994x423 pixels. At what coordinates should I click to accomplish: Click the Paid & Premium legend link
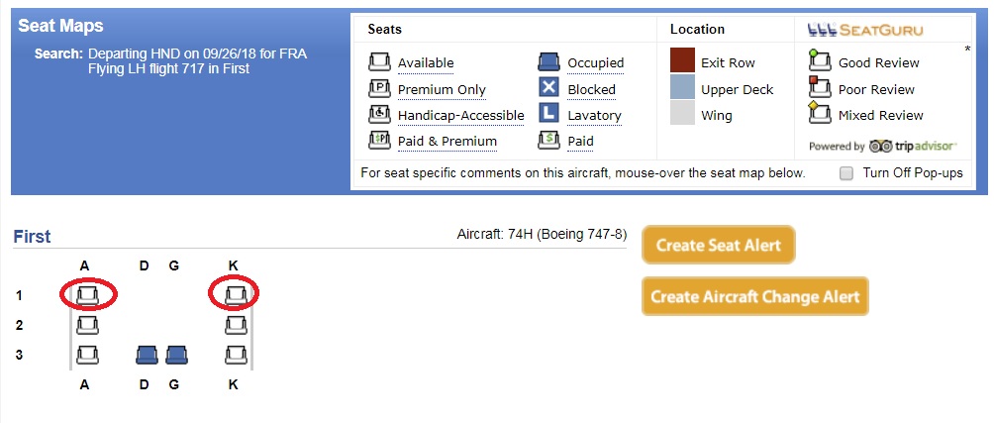click(447, 141)
